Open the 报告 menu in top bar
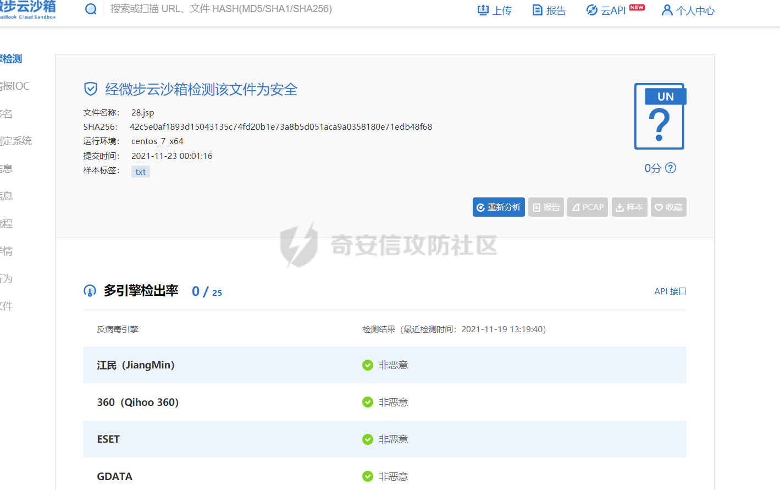 point(549,10)
